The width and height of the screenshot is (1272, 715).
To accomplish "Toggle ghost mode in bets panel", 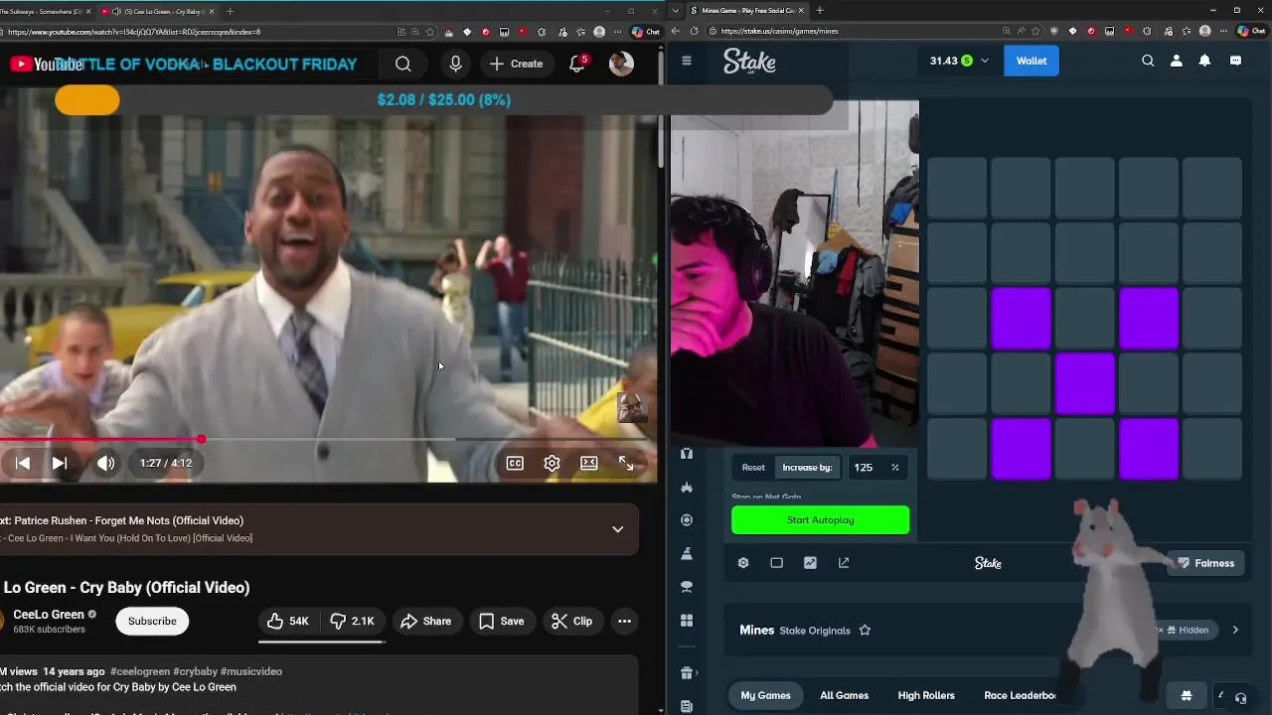I will 1186,695.
